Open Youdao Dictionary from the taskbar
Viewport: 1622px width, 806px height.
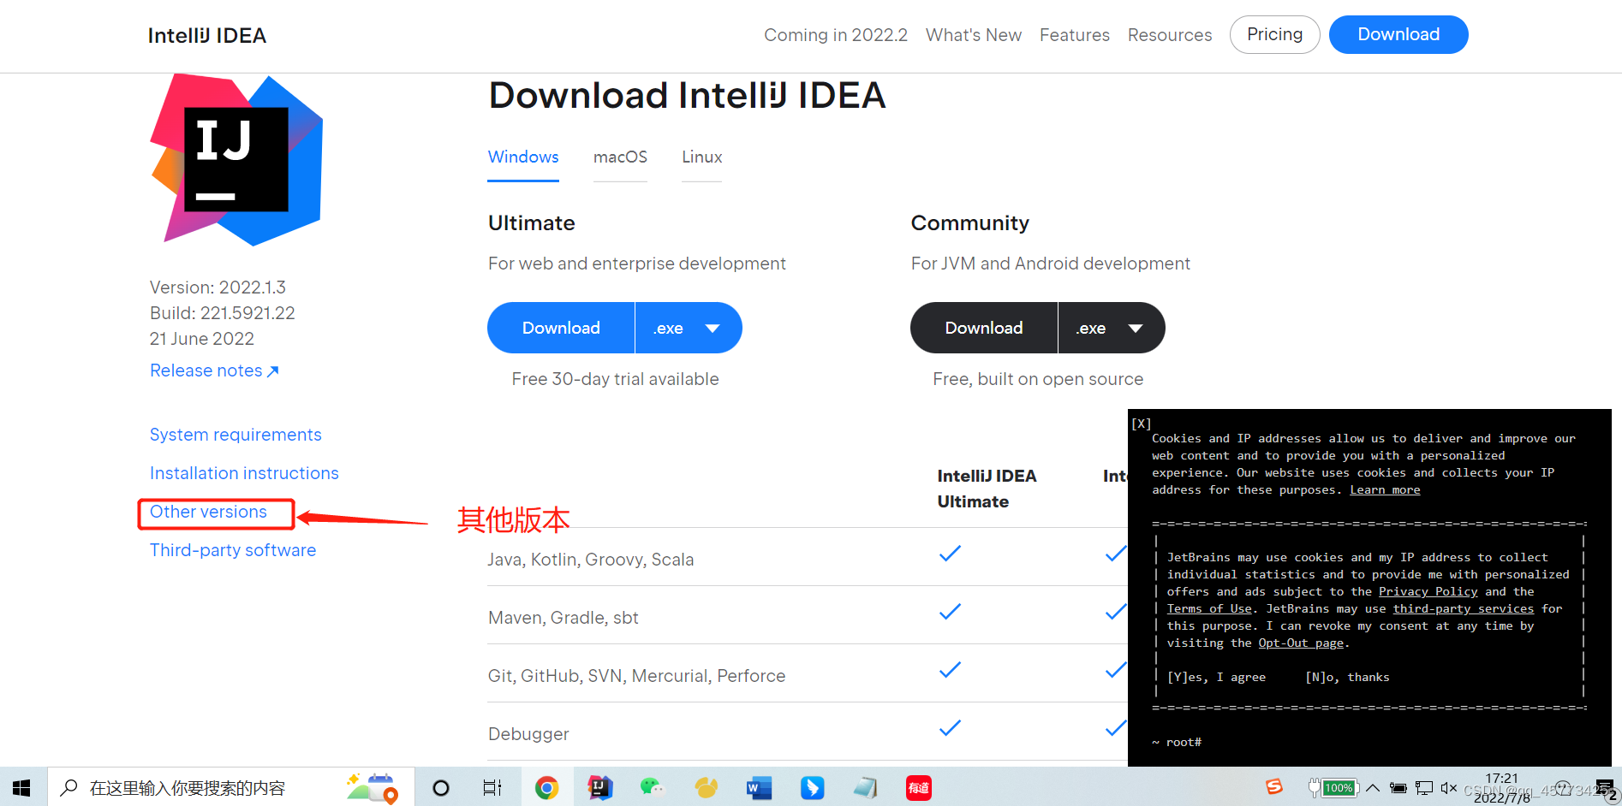click(918, 787)
